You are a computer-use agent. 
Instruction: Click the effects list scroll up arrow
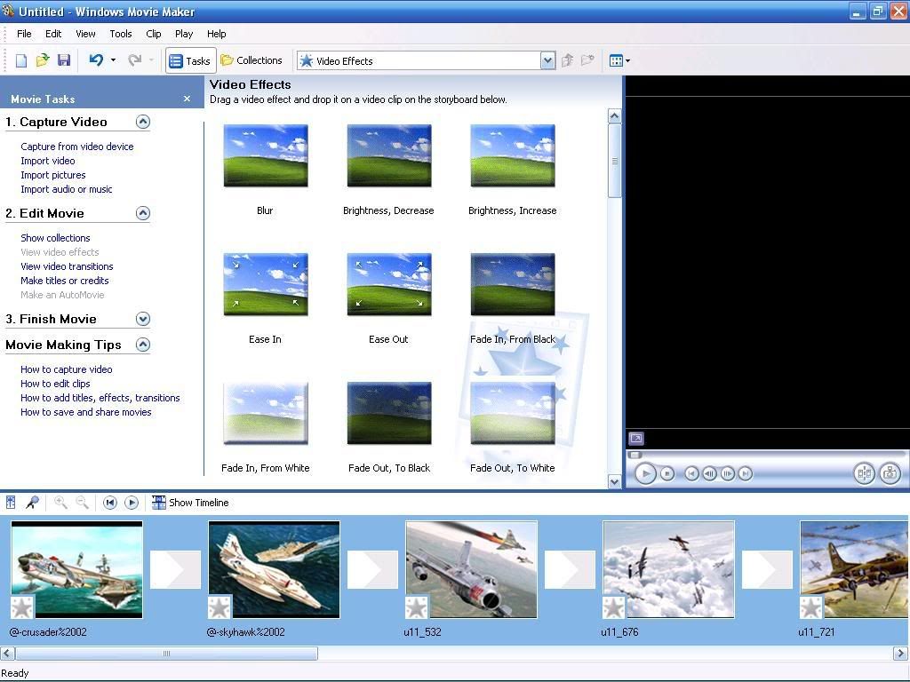click(615, 116)
